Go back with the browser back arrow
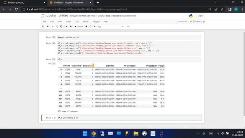Viewport: 245px width, 138px height. (4, 9)
